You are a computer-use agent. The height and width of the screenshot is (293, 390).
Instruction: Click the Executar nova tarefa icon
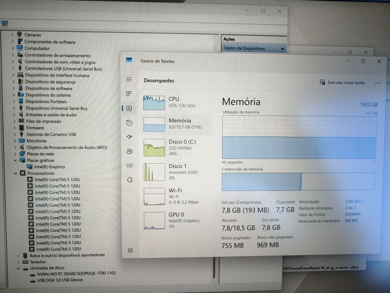pyautogui.click(x=322, y=82)
